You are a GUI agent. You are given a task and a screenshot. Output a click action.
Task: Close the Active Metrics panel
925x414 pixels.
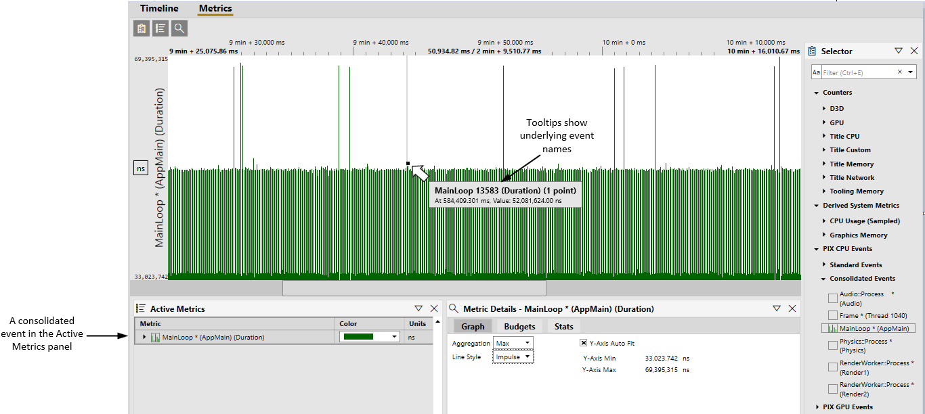[x=434, y=308]
